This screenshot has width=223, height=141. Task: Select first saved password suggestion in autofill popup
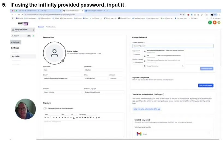click(164, 51)
